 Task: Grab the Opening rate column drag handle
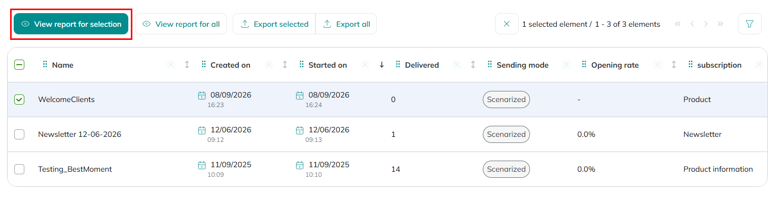pyautogui.click(x=584, y=65)
